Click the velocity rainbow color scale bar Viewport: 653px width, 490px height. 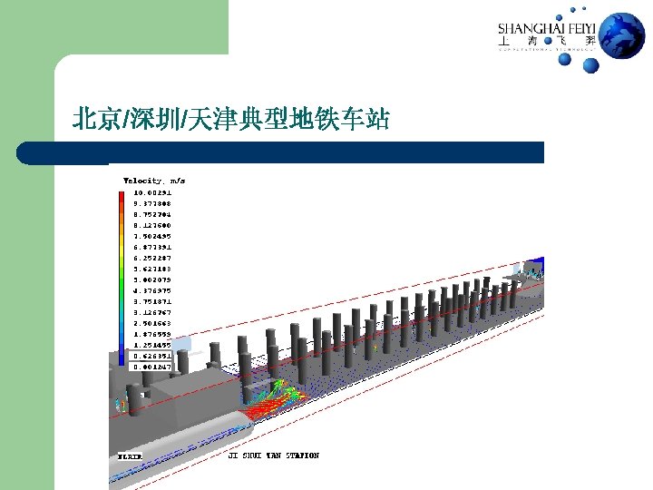point(122,279)
